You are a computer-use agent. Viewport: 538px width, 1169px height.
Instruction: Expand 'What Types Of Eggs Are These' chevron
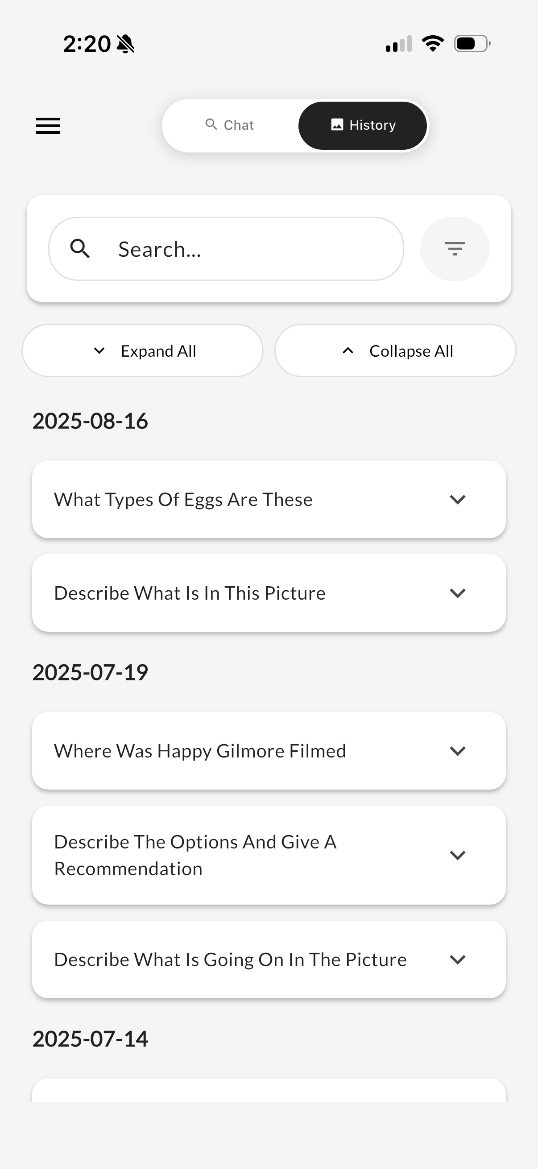click(457, 500)
